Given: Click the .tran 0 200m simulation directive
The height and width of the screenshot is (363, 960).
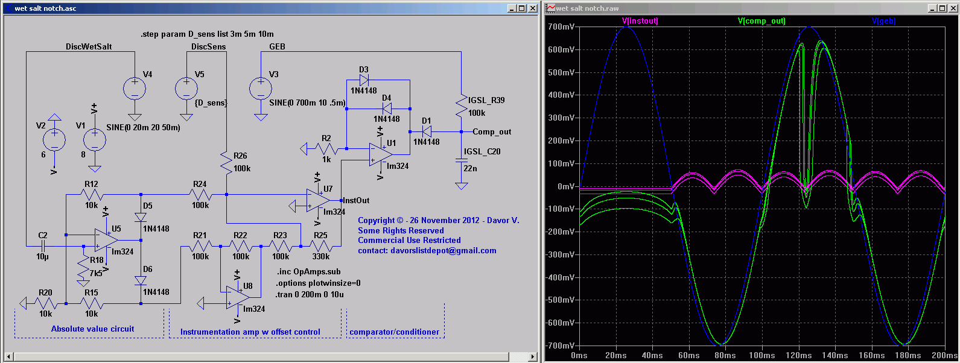Looking at the screenshot, I should click(310, 295).
